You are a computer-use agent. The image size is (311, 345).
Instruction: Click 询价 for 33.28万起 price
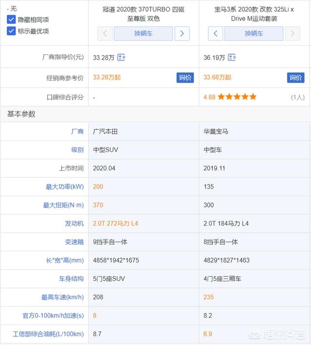point(185,78)
